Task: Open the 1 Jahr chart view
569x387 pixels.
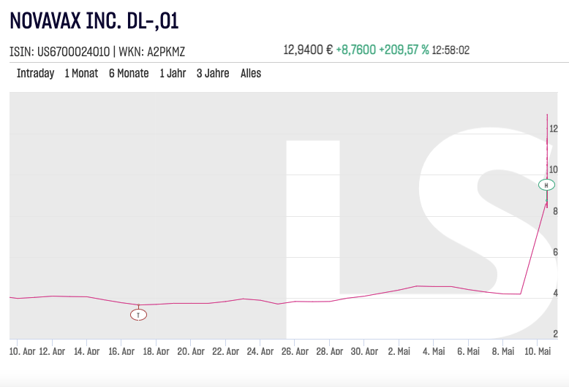Action: click(173, 74)
